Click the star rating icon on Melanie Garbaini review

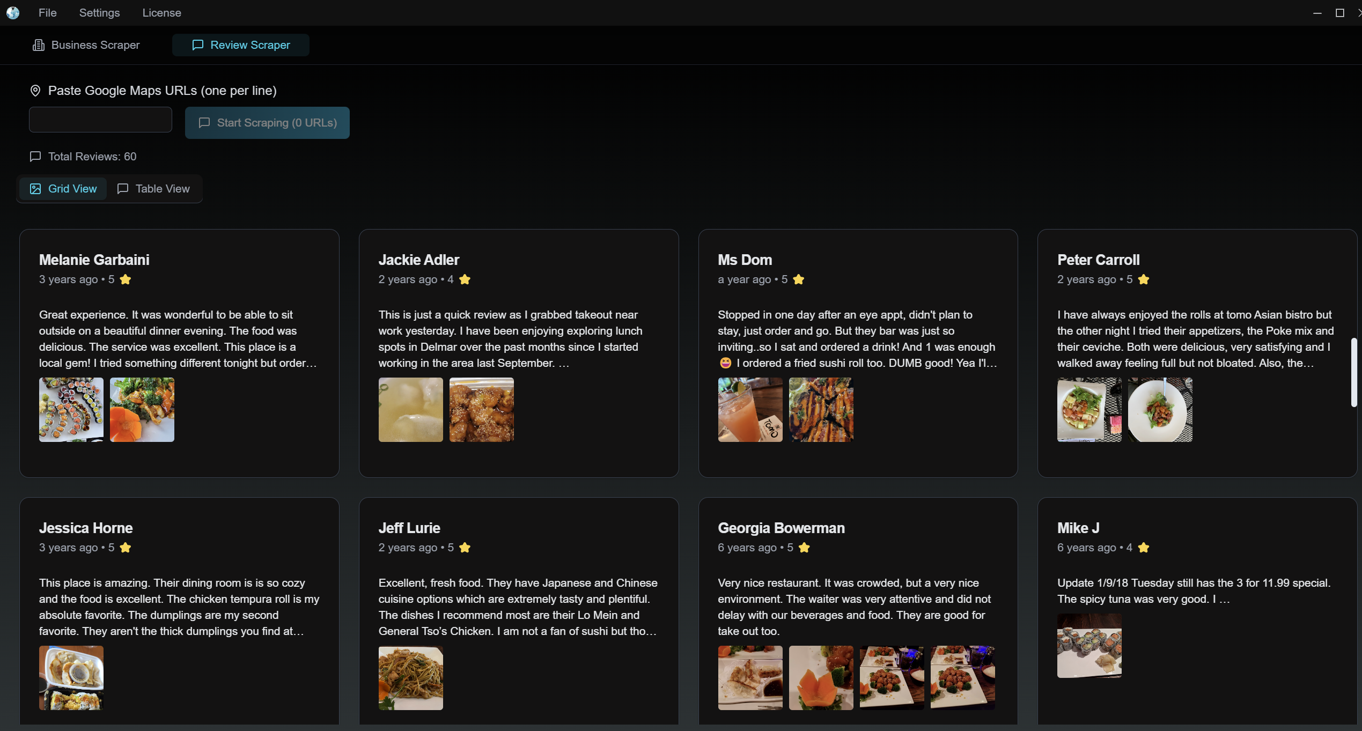(x=126, y=279)
